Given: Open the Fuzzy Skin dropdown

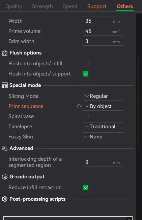Looking at the screenshot, I should (103, 137).
